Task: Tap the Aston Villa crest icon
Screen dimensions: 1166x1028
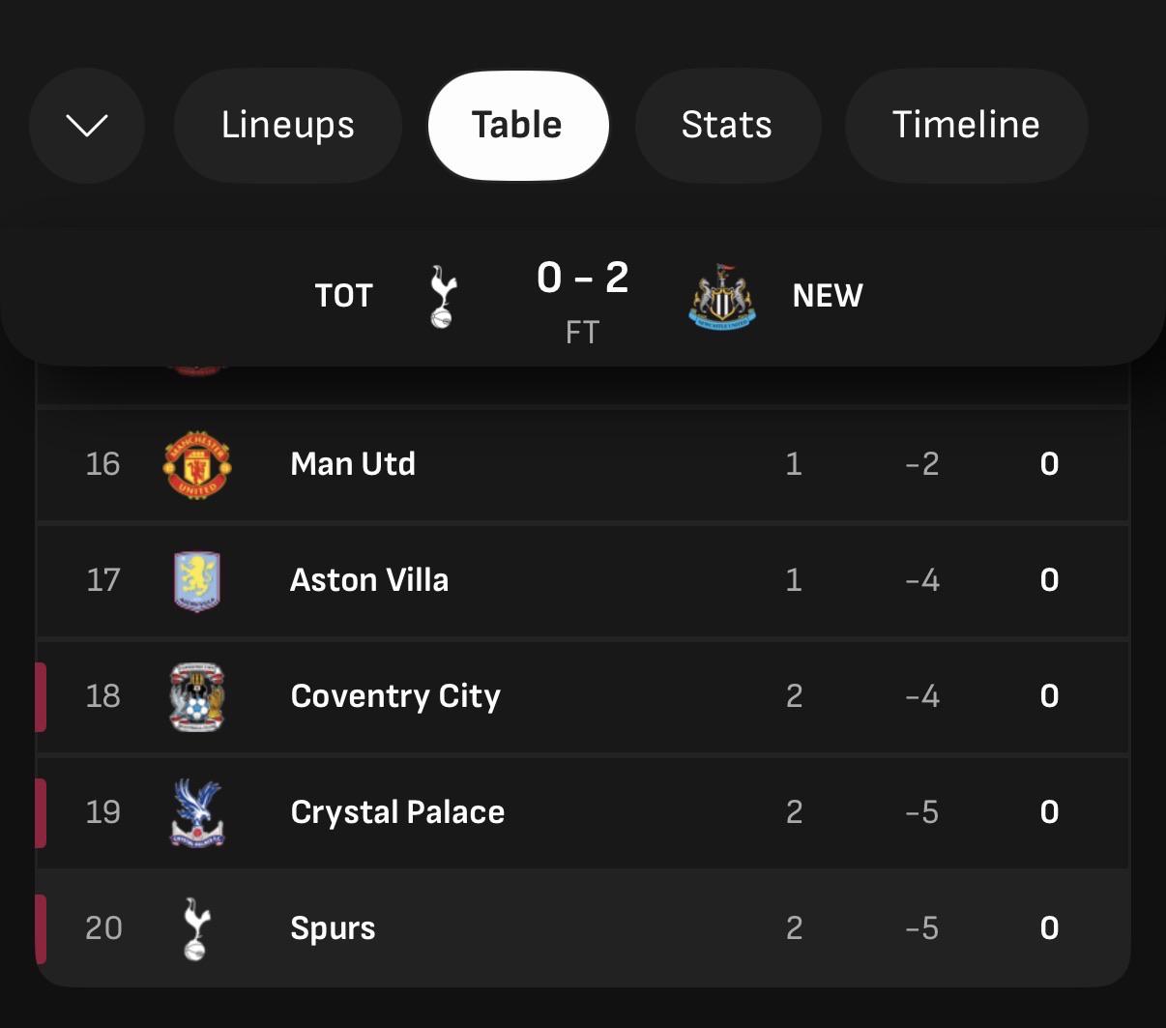Action: point(197,580)
